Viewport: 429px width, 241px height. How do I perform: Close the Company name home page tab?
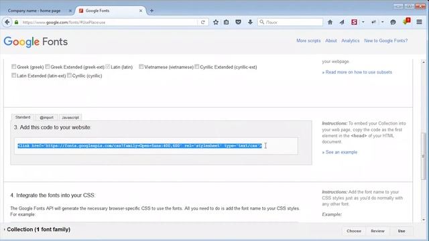(70, 11)
